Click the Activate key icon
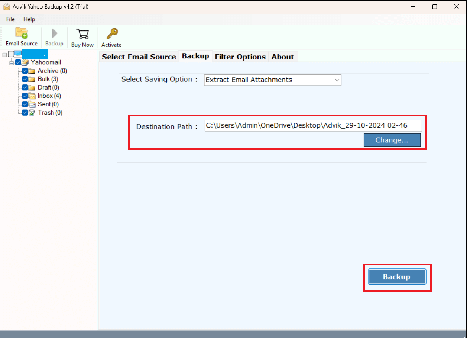This screenshot has width=467, height=338. 111,34
